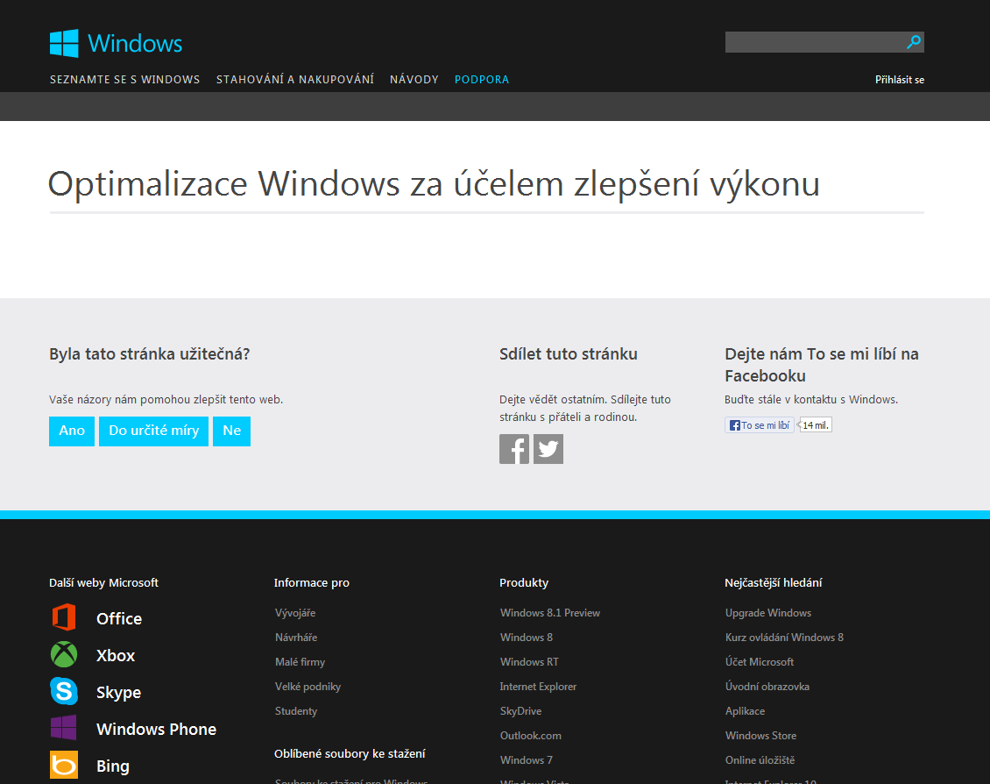The width and height of the screenshot is (990, 784).
Task: Click Facebook 'To se mi líbí' like button
Action: (760, 425)
